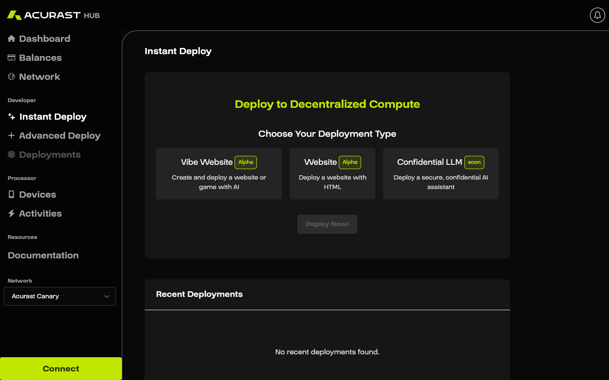Screen dimensions: 609x380
Task: Open the notifications bell
Action: 598,15
